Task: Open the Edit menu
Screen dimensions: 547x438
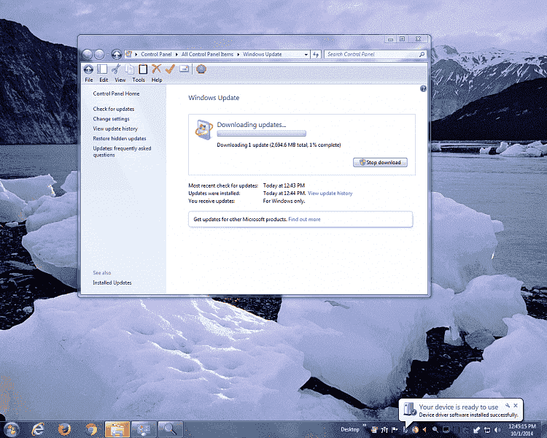Action: click(104, 80)
